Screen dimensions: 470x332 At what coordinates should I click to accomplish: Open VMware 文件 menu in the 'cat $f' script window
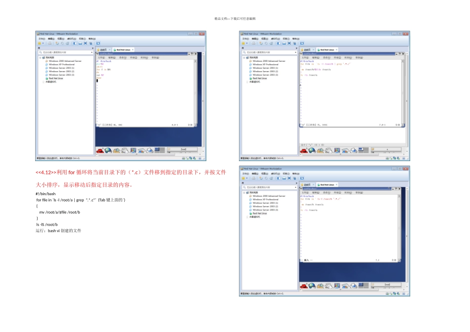point(42,39)
